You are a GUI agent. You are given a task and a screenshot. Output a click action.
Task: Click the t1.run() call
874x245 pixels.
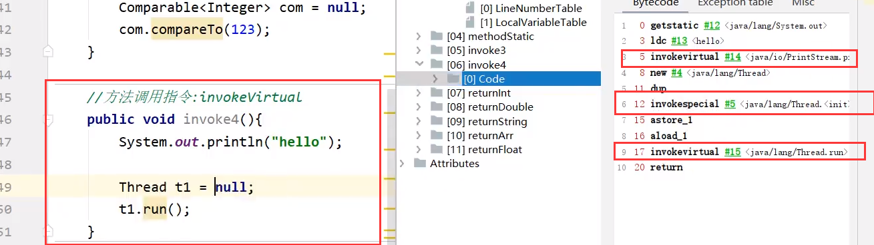pyautogui.click(x=155, y=209)
